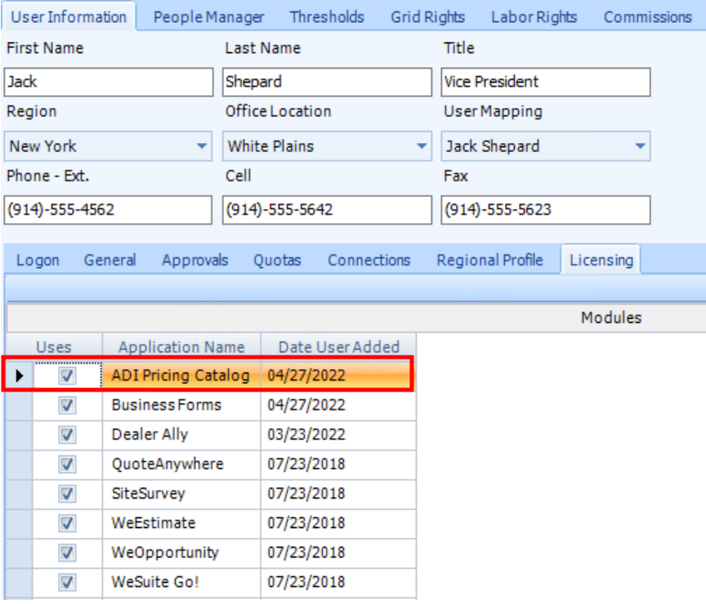Expand the User Mapping dropdown
The height and width of the screenshot is (604, 706).
tap(640, 146)
